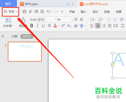Toggle Subscript formatting

coord(69,26)
